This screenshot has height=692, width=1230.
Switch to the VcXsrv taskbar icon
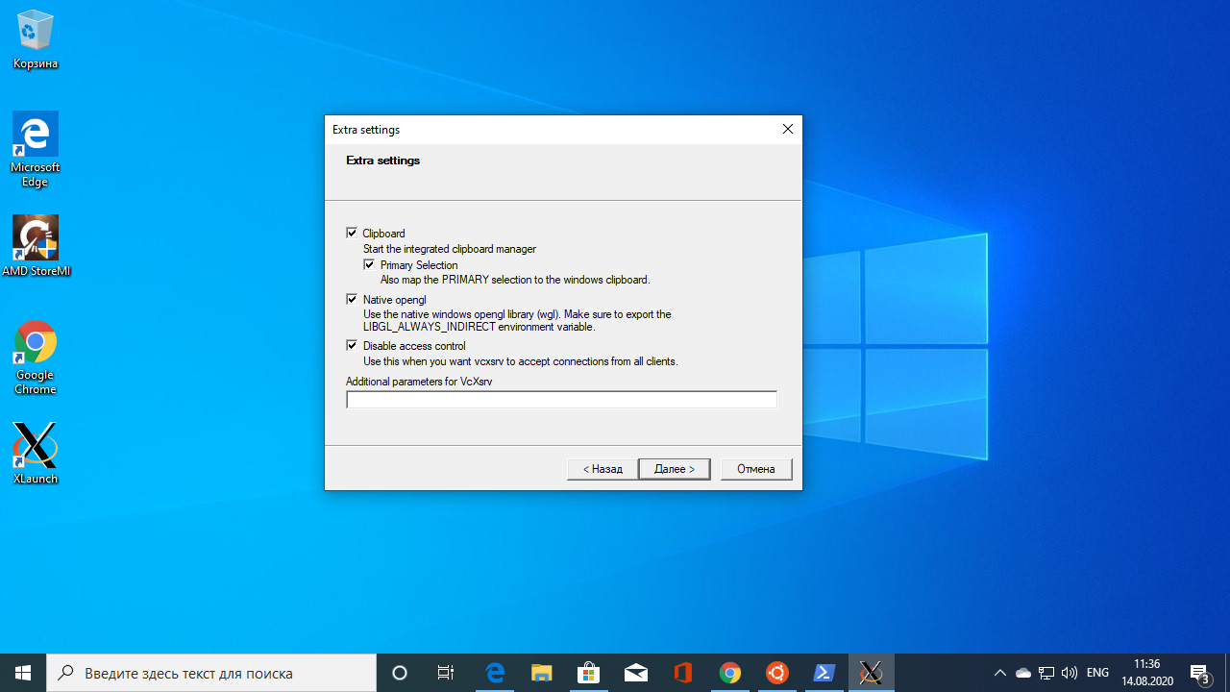(x=872, y=673)
